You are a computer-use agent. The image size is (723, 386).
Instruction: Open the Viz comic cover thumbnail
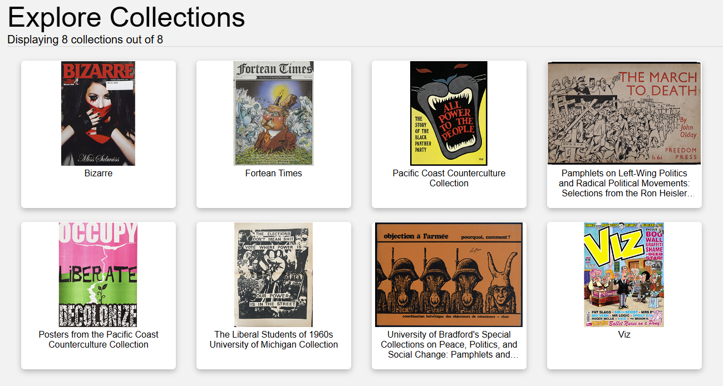[624, 275]
